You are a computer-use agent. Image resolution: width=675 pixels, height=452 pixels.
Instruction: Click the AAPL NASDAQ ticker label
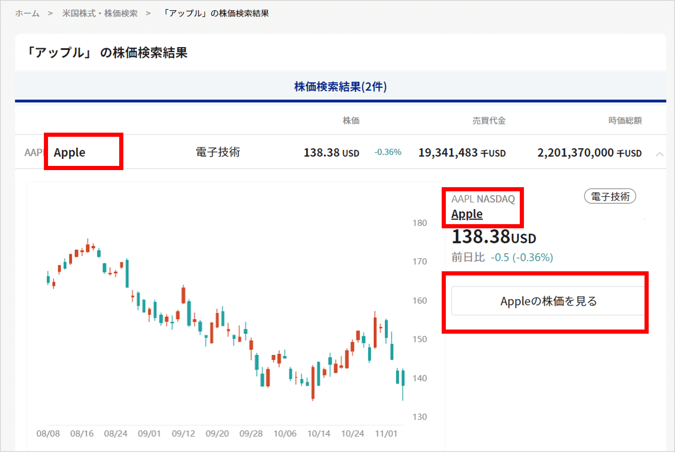pyautogui.click(x=483, y=199)
